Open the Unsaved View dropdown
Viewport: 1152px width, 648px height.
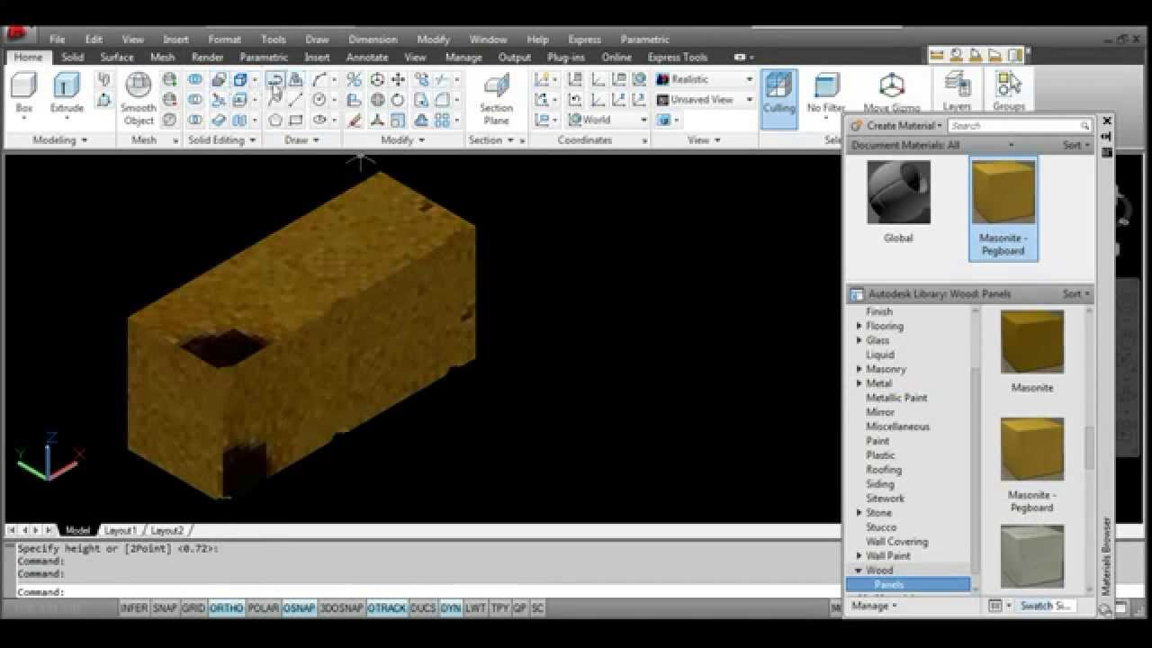705,100
